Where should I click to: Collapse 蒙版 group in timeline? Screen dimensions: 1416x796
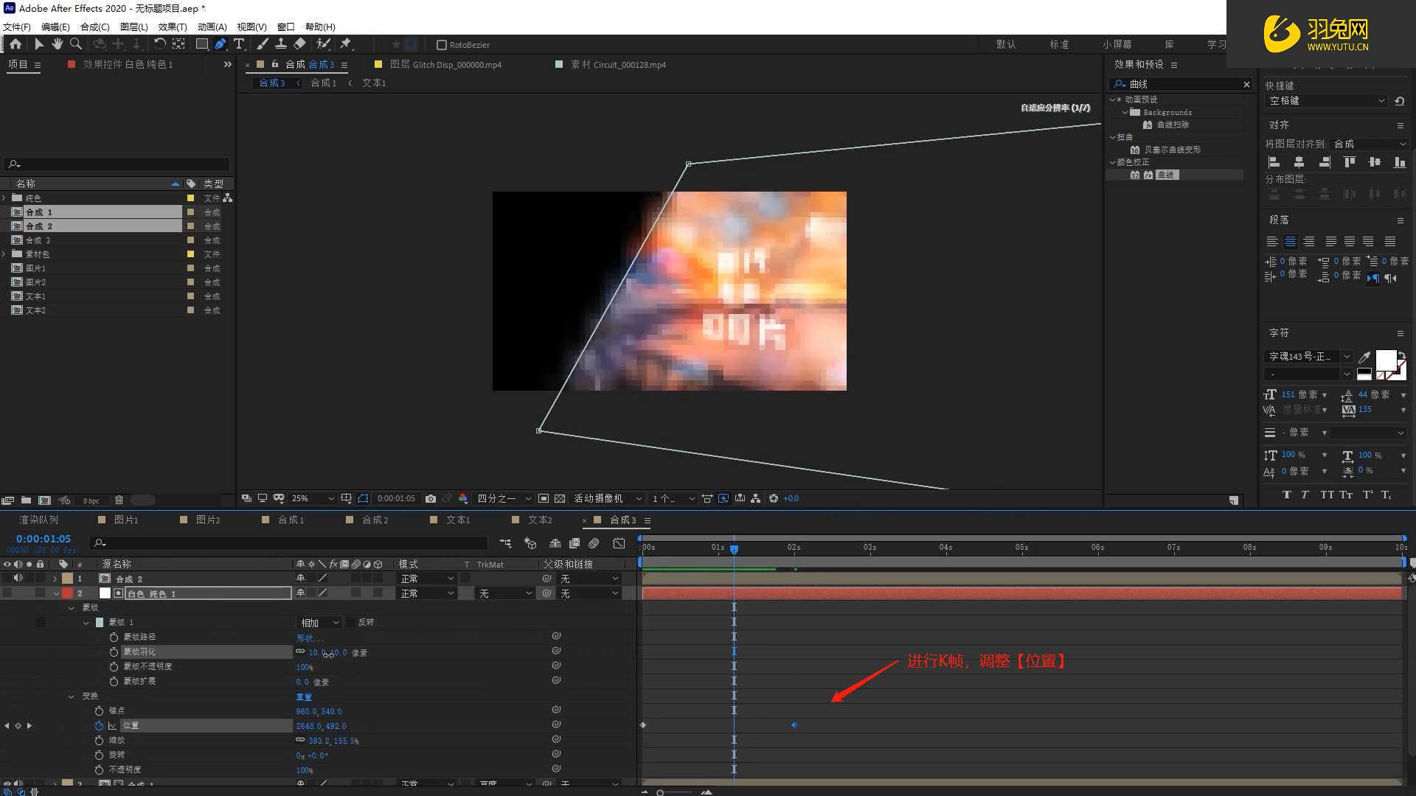click(72, 608)
